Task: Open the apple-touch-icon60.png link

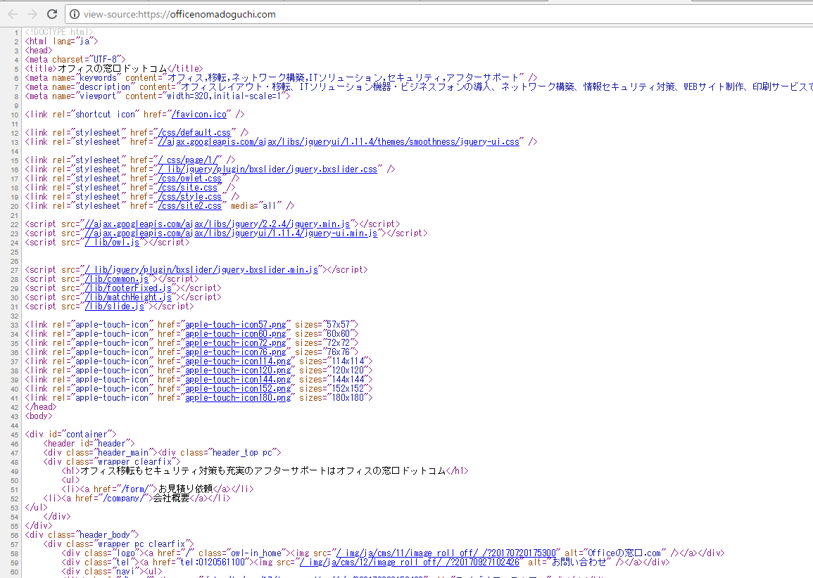Action: pos(235,334)
